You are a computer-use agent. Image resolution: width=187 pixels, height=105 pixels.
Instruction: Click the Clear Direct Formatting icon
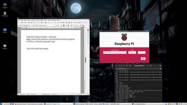pos(80,25)
